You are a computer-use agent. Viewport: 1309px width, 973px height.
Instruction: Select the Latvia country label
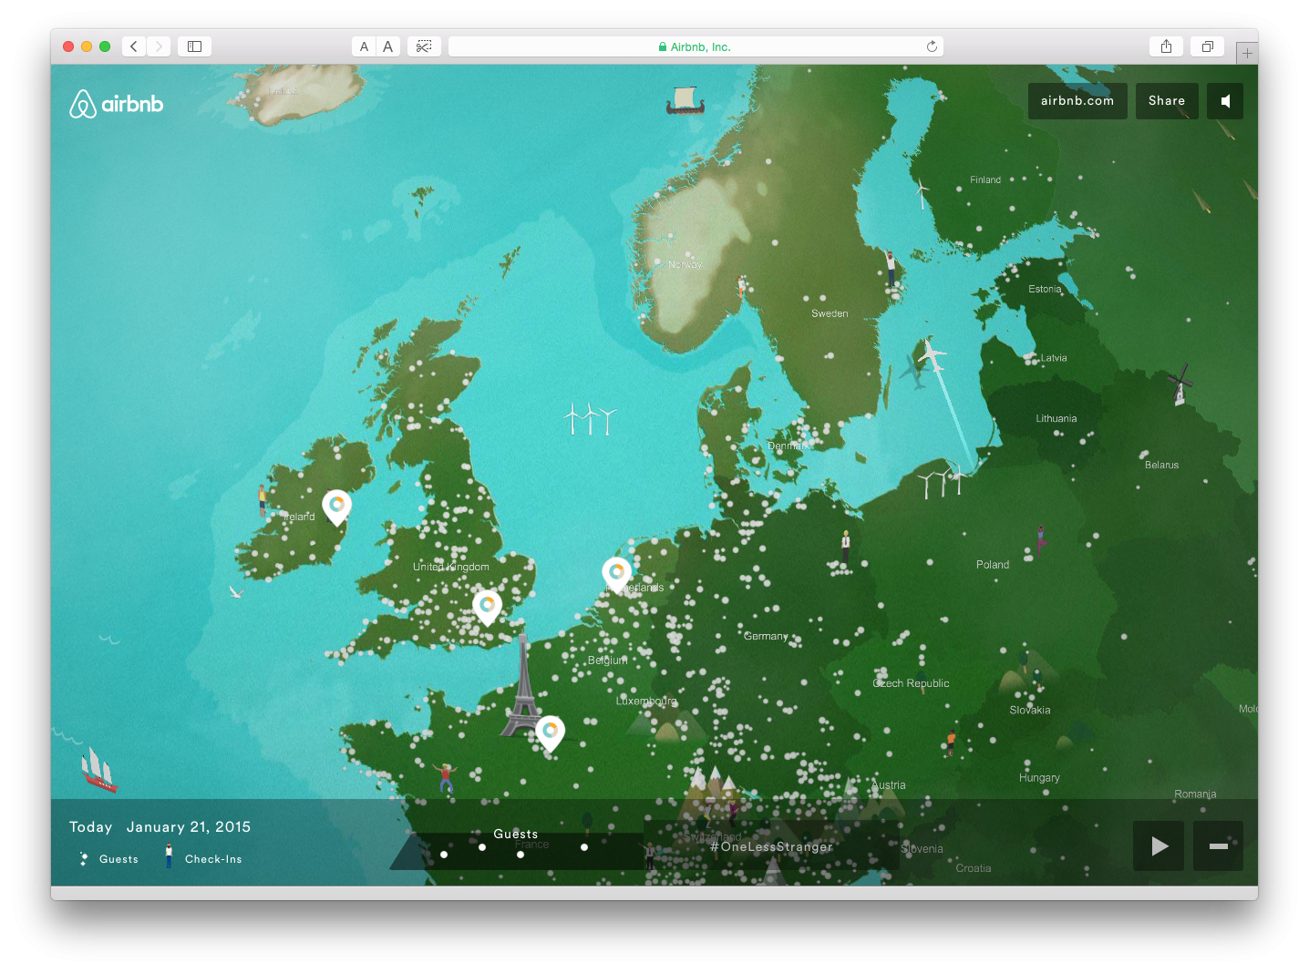coord(1054,358)
